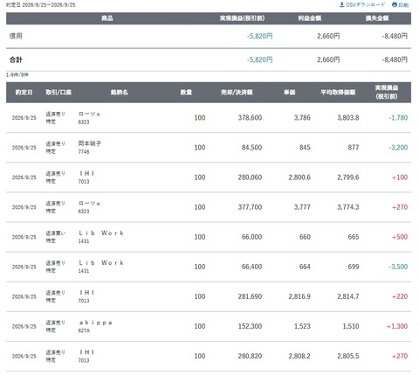Click -8,480円 in the 信用 row
Viewport: 419px width, 375px height.
pos(395,36)
